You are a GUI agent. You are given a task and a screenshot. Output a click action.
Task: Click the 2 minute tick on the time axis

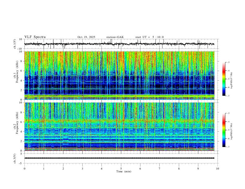pyautogui.click(x=63, y=169)
